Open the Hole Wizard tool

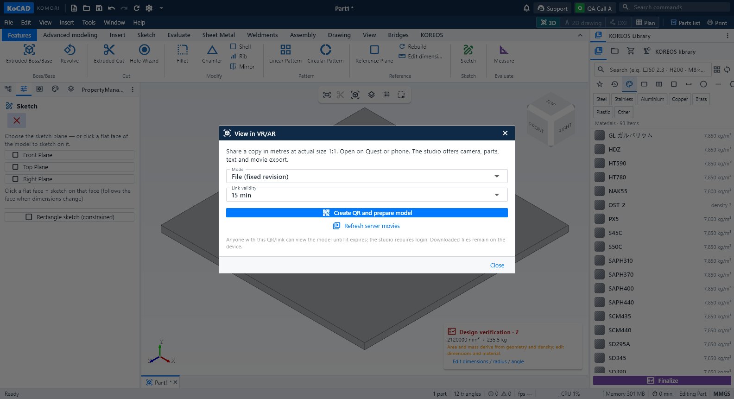(144, 54)
